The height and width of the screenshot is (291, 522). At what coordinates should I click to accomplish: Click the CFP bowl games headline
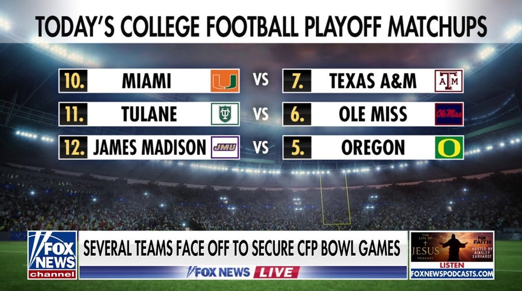(x=242, y=249)
